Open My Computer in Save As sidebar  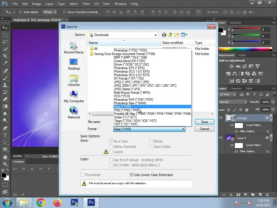[x=74, y=97]
